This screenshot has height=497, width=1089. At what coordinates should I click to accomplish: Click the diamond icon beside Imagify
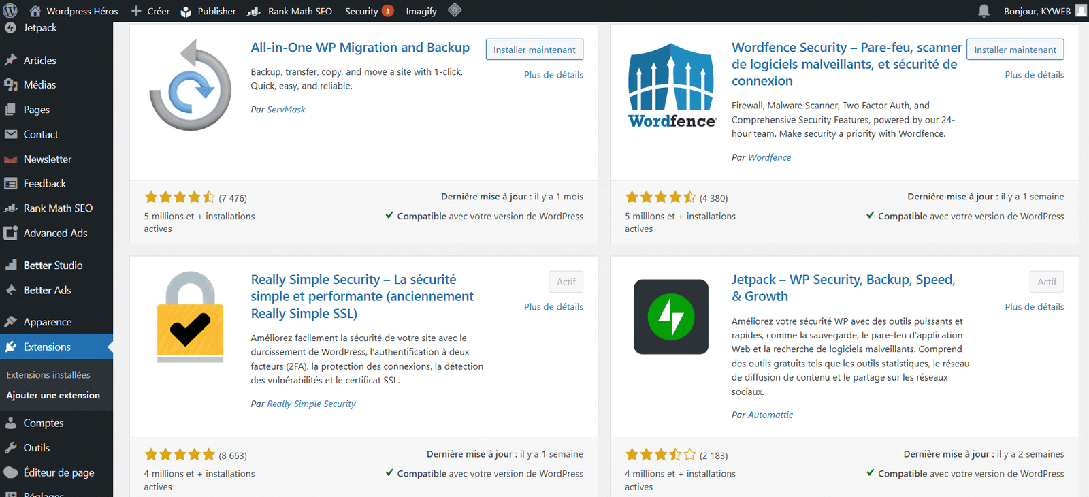455,10
